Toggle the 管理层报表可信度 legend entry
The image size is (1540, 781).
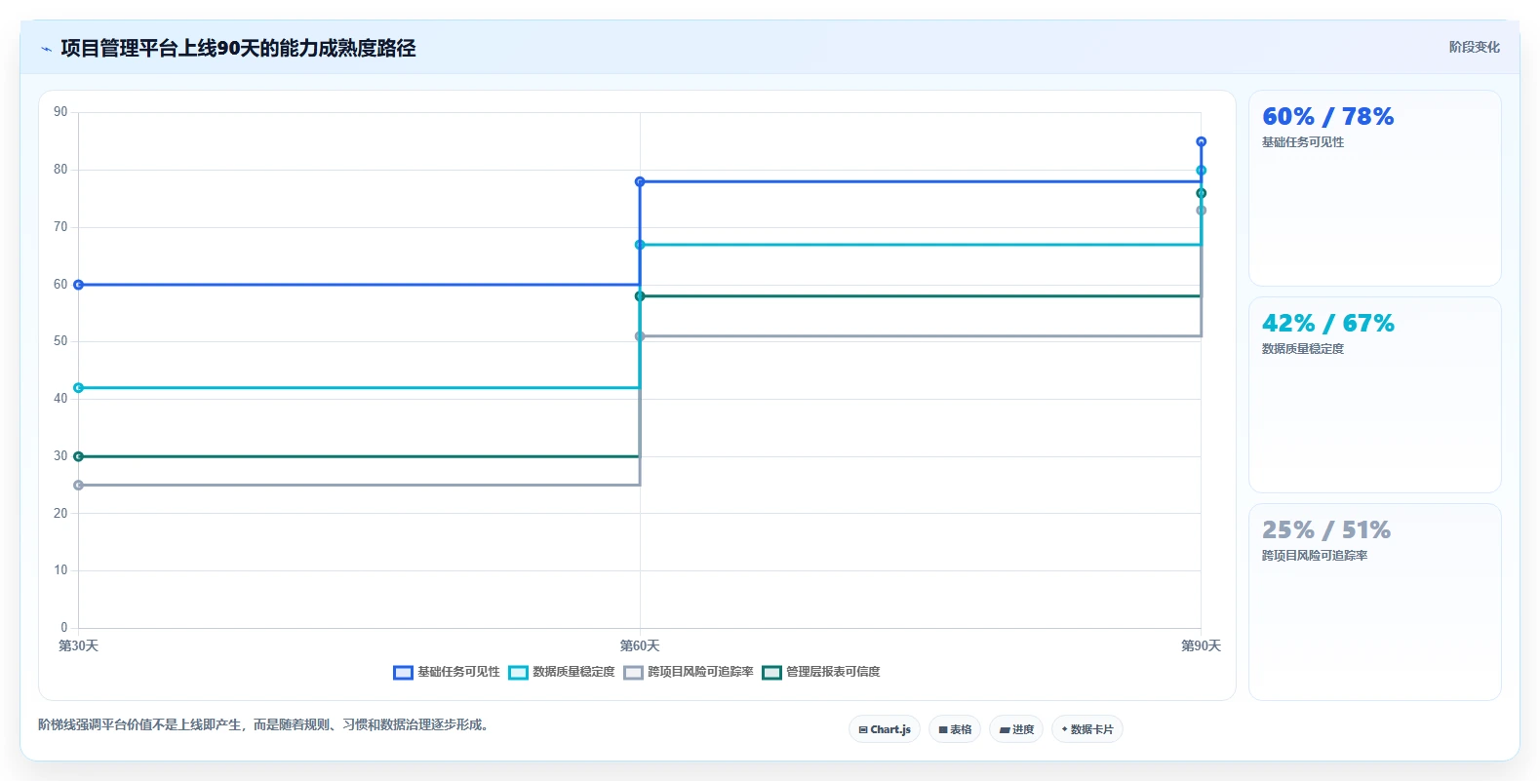click(x=821, y=672)
